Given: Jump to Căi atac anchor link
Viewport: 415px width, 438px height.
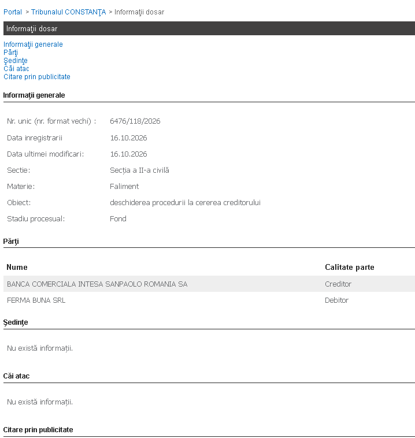Looking at the screenshot, I should (16, 69).
